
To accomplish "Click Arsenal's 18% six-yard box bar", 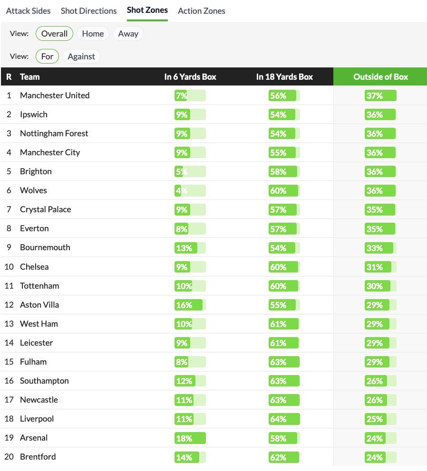I will click(x=190, y=438).
